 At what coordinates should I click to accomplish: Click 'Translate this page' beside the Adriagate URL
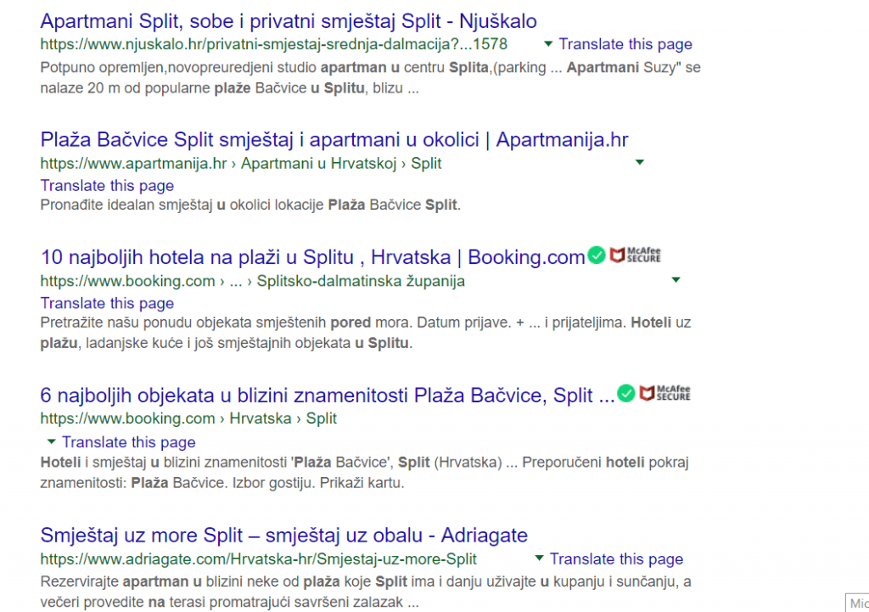coord(617,559)
